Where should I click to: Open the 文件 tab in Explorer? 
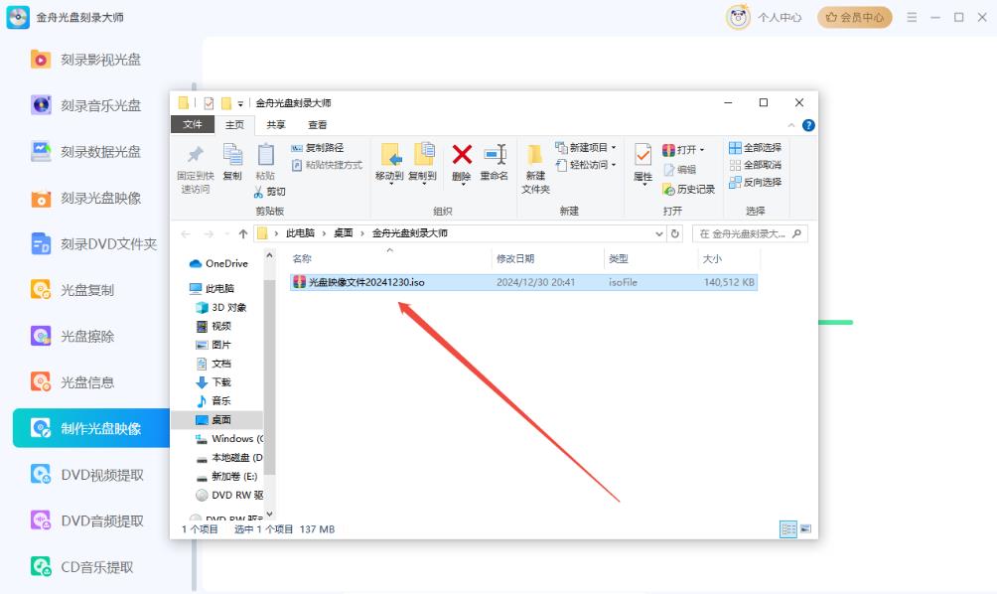point(193,124)
